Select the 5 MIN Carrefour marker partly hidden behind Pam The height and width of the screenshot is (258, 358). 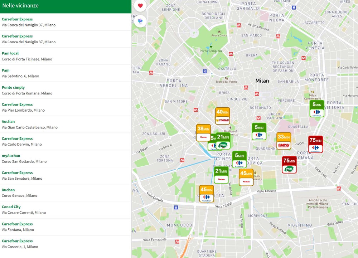click(212, 142)
